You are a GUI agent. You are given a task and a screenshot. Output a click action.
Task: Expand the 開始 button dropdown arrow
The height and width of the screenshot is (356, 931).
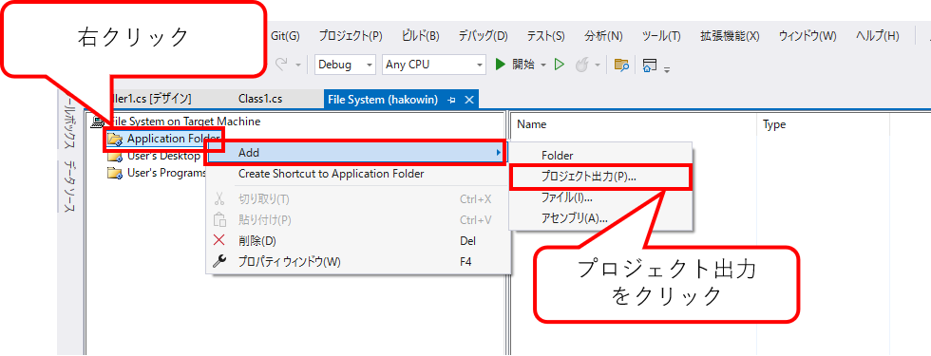(543, 66)
